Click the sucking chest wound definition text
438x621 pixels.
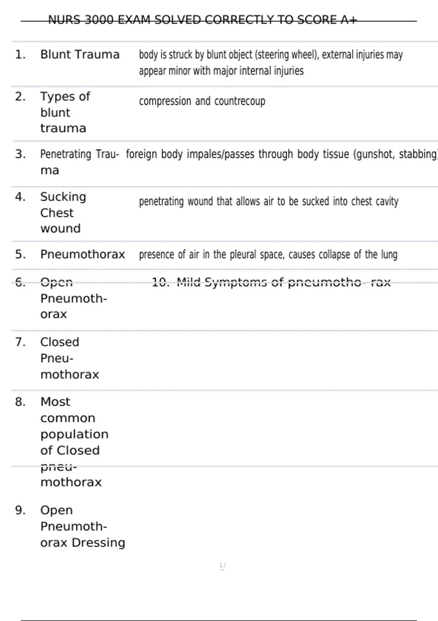pos(268,201)
